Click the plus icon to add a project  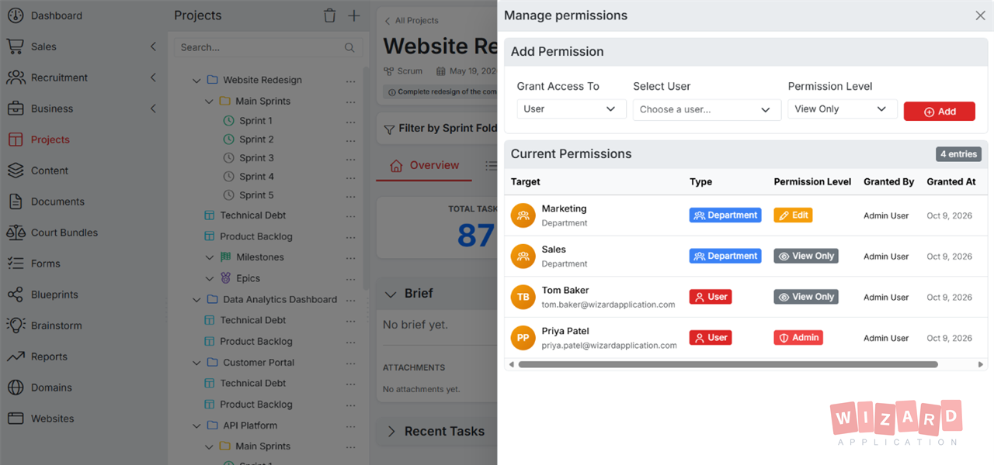(353, 15)
